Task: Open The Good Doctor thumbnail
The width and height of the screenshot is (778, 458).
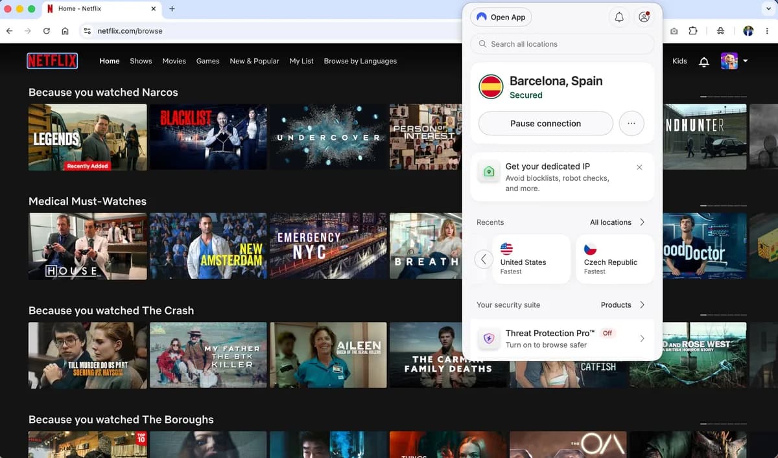Action: pyautogui.click(x=705, y=246)
